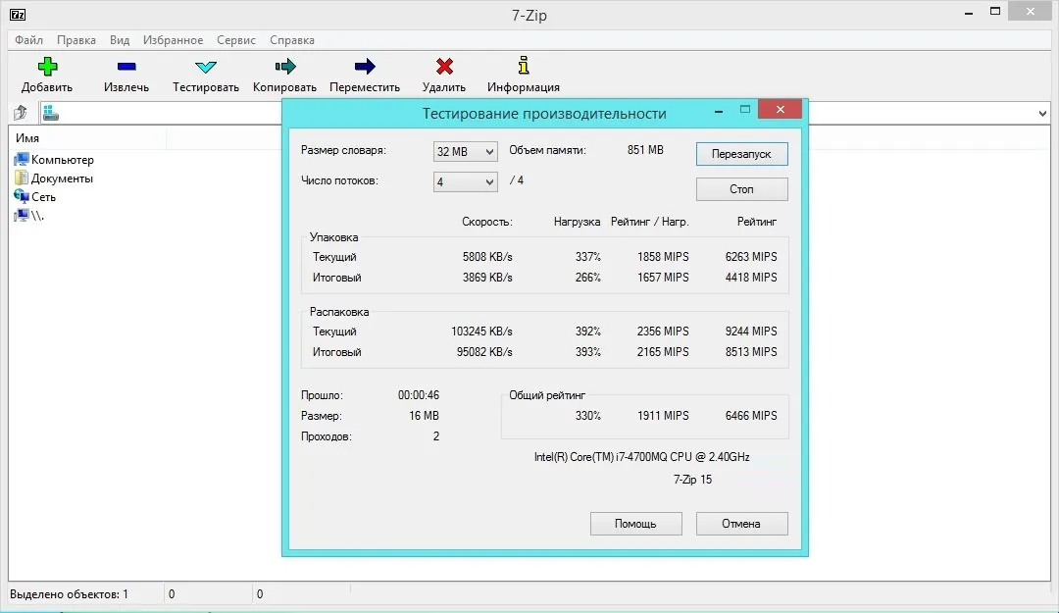The width and height of the screenshot is (1059, 613).
Task: Click the Копировать (Copy) arrow icon
Action: [285, 67]
